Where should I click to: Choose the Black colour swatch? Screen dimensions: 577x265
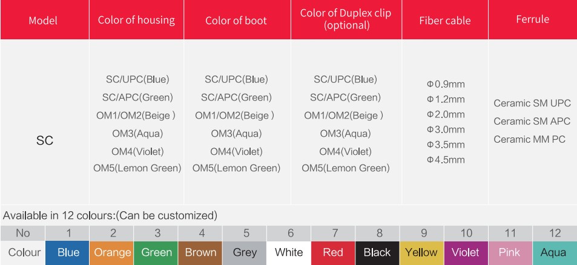(378, 253)
